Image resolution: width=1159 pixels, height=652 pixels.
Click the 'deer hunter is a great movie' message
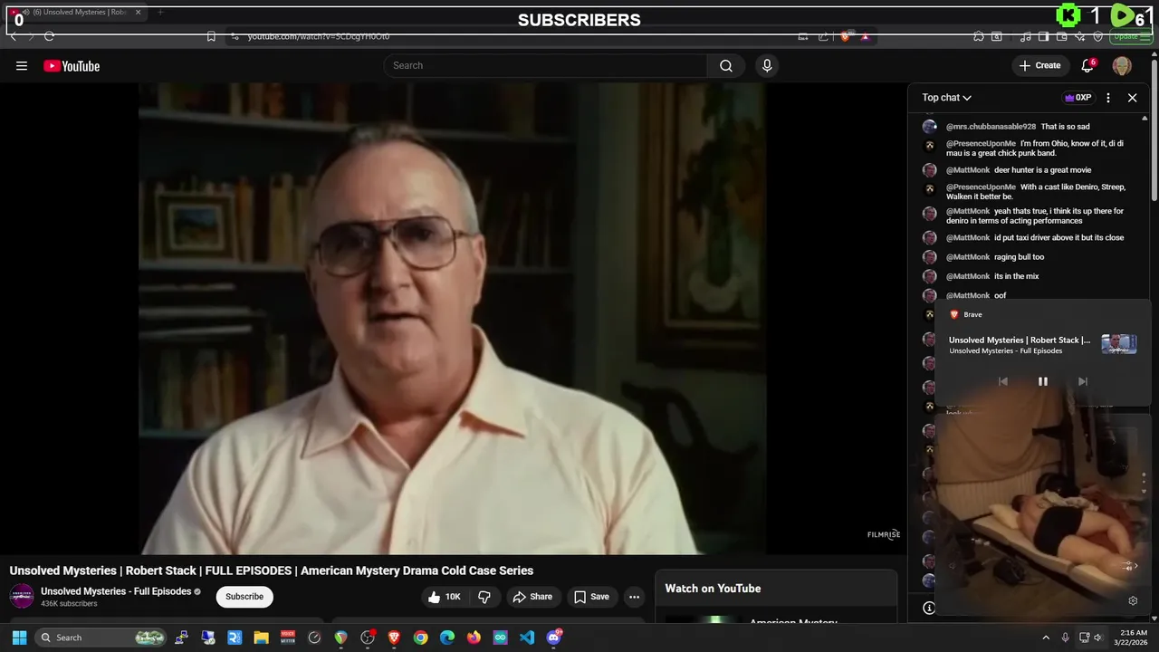click(x=1042, y=170)
